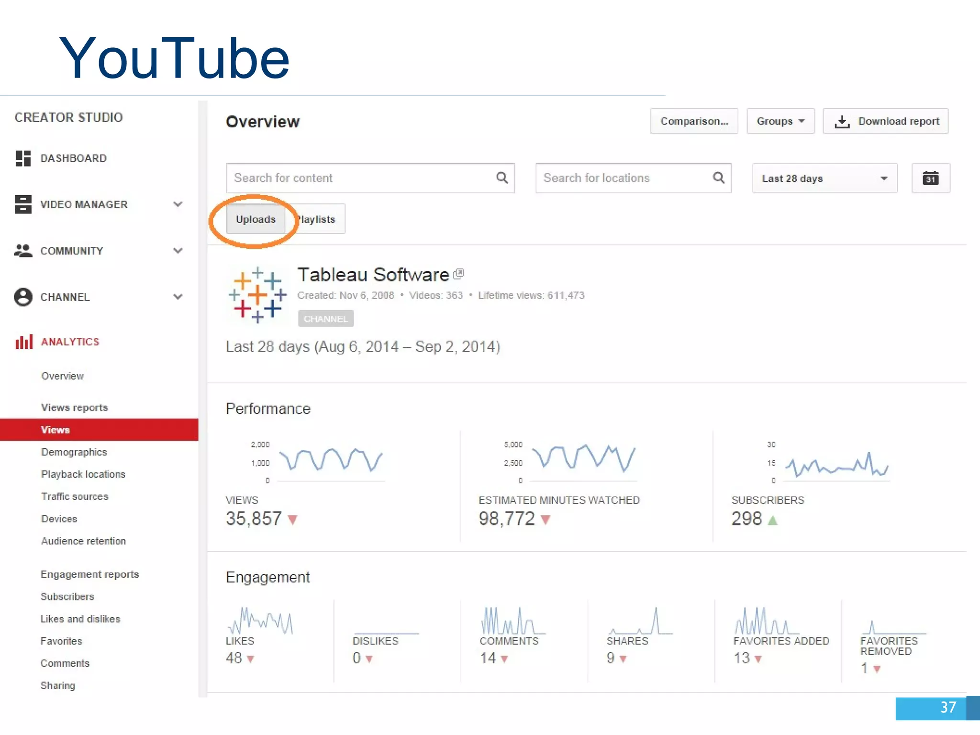Image resolution: width=980 pixels, height=735 pixels.
Task: Open the Groups dropdown
Action: coord(780,121)
